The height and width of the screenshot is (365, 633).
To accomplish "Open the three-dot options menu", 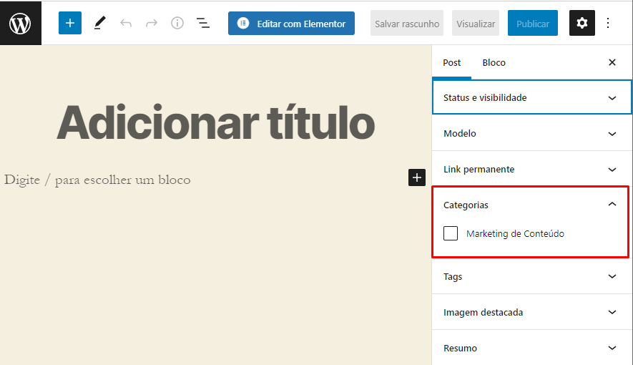I will [608, 23].
